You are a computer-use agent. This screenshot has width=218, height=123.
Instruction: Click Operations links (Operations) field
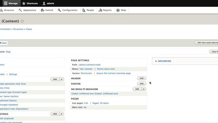tap(14, 109)
